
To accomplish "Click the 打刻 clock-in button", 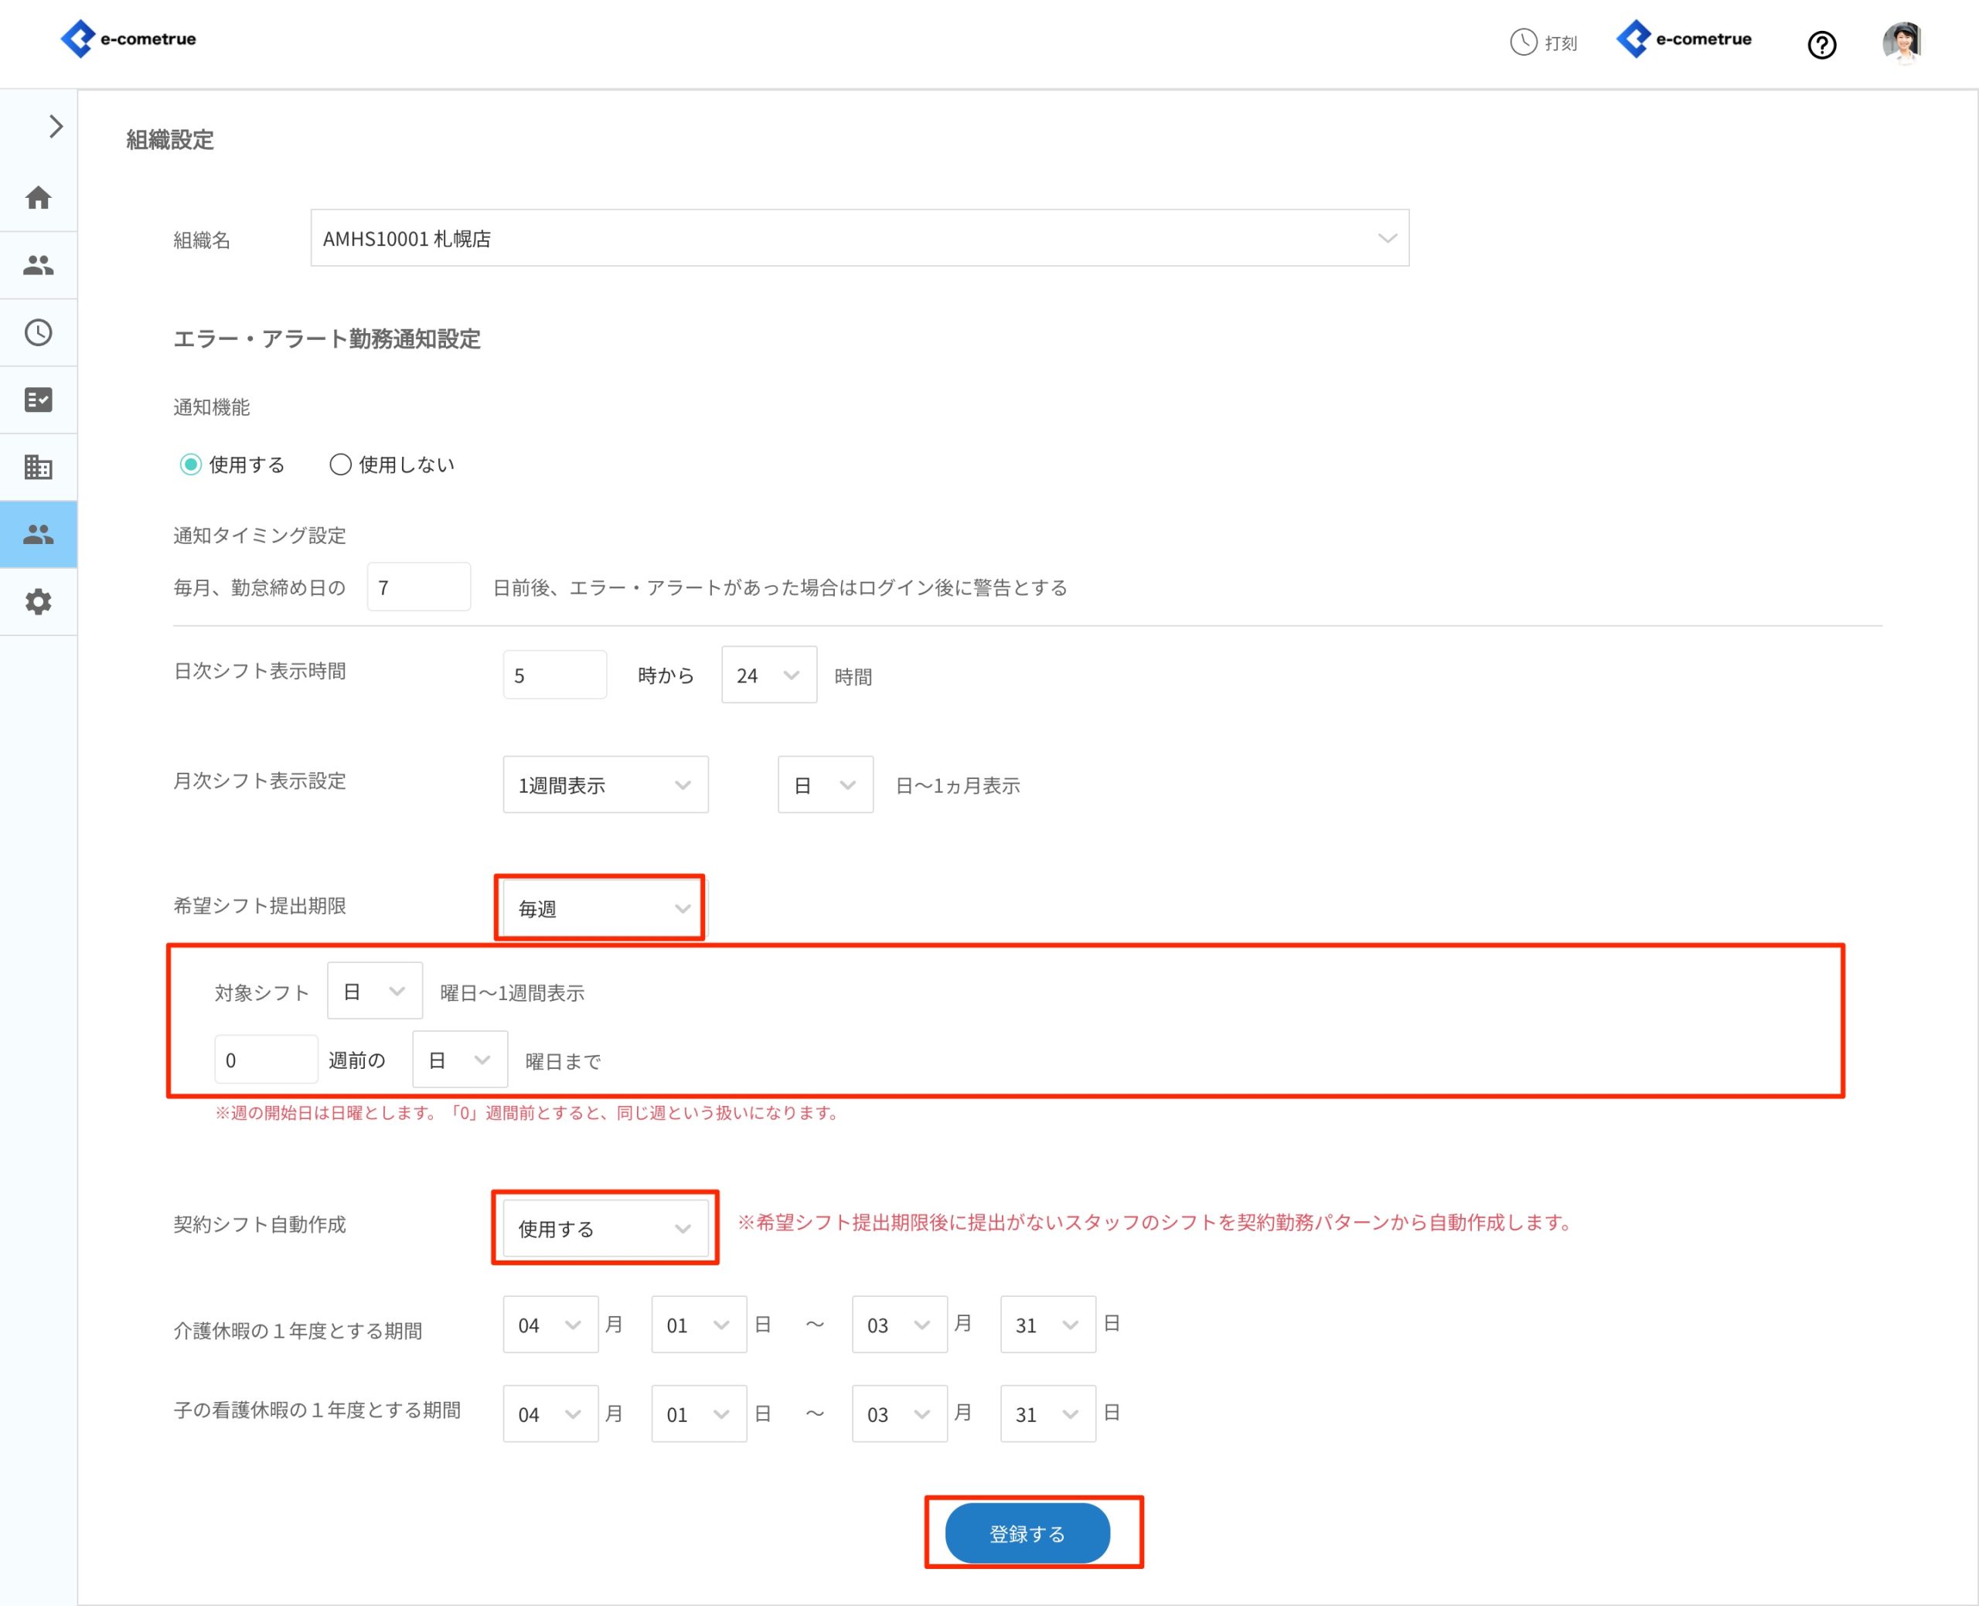I will pos(1543,43).
